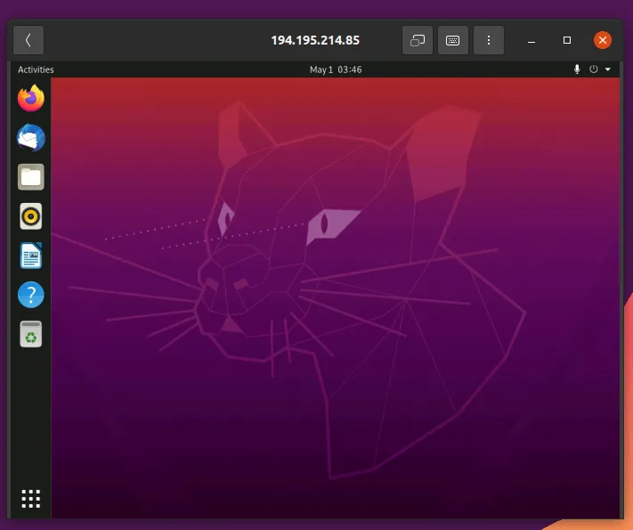Open the date and time calendar dropdown
This screenshot has width=633, height=530.
tap(335, 69)
